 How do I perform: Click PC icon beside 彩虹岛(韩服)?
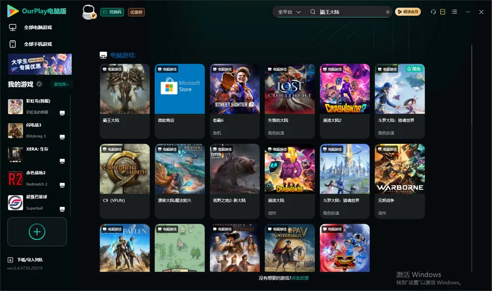[x=62, y=113]
